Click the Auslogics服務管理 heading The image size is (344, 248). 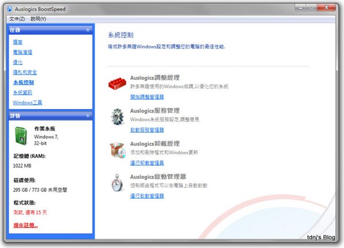(155, 110)
